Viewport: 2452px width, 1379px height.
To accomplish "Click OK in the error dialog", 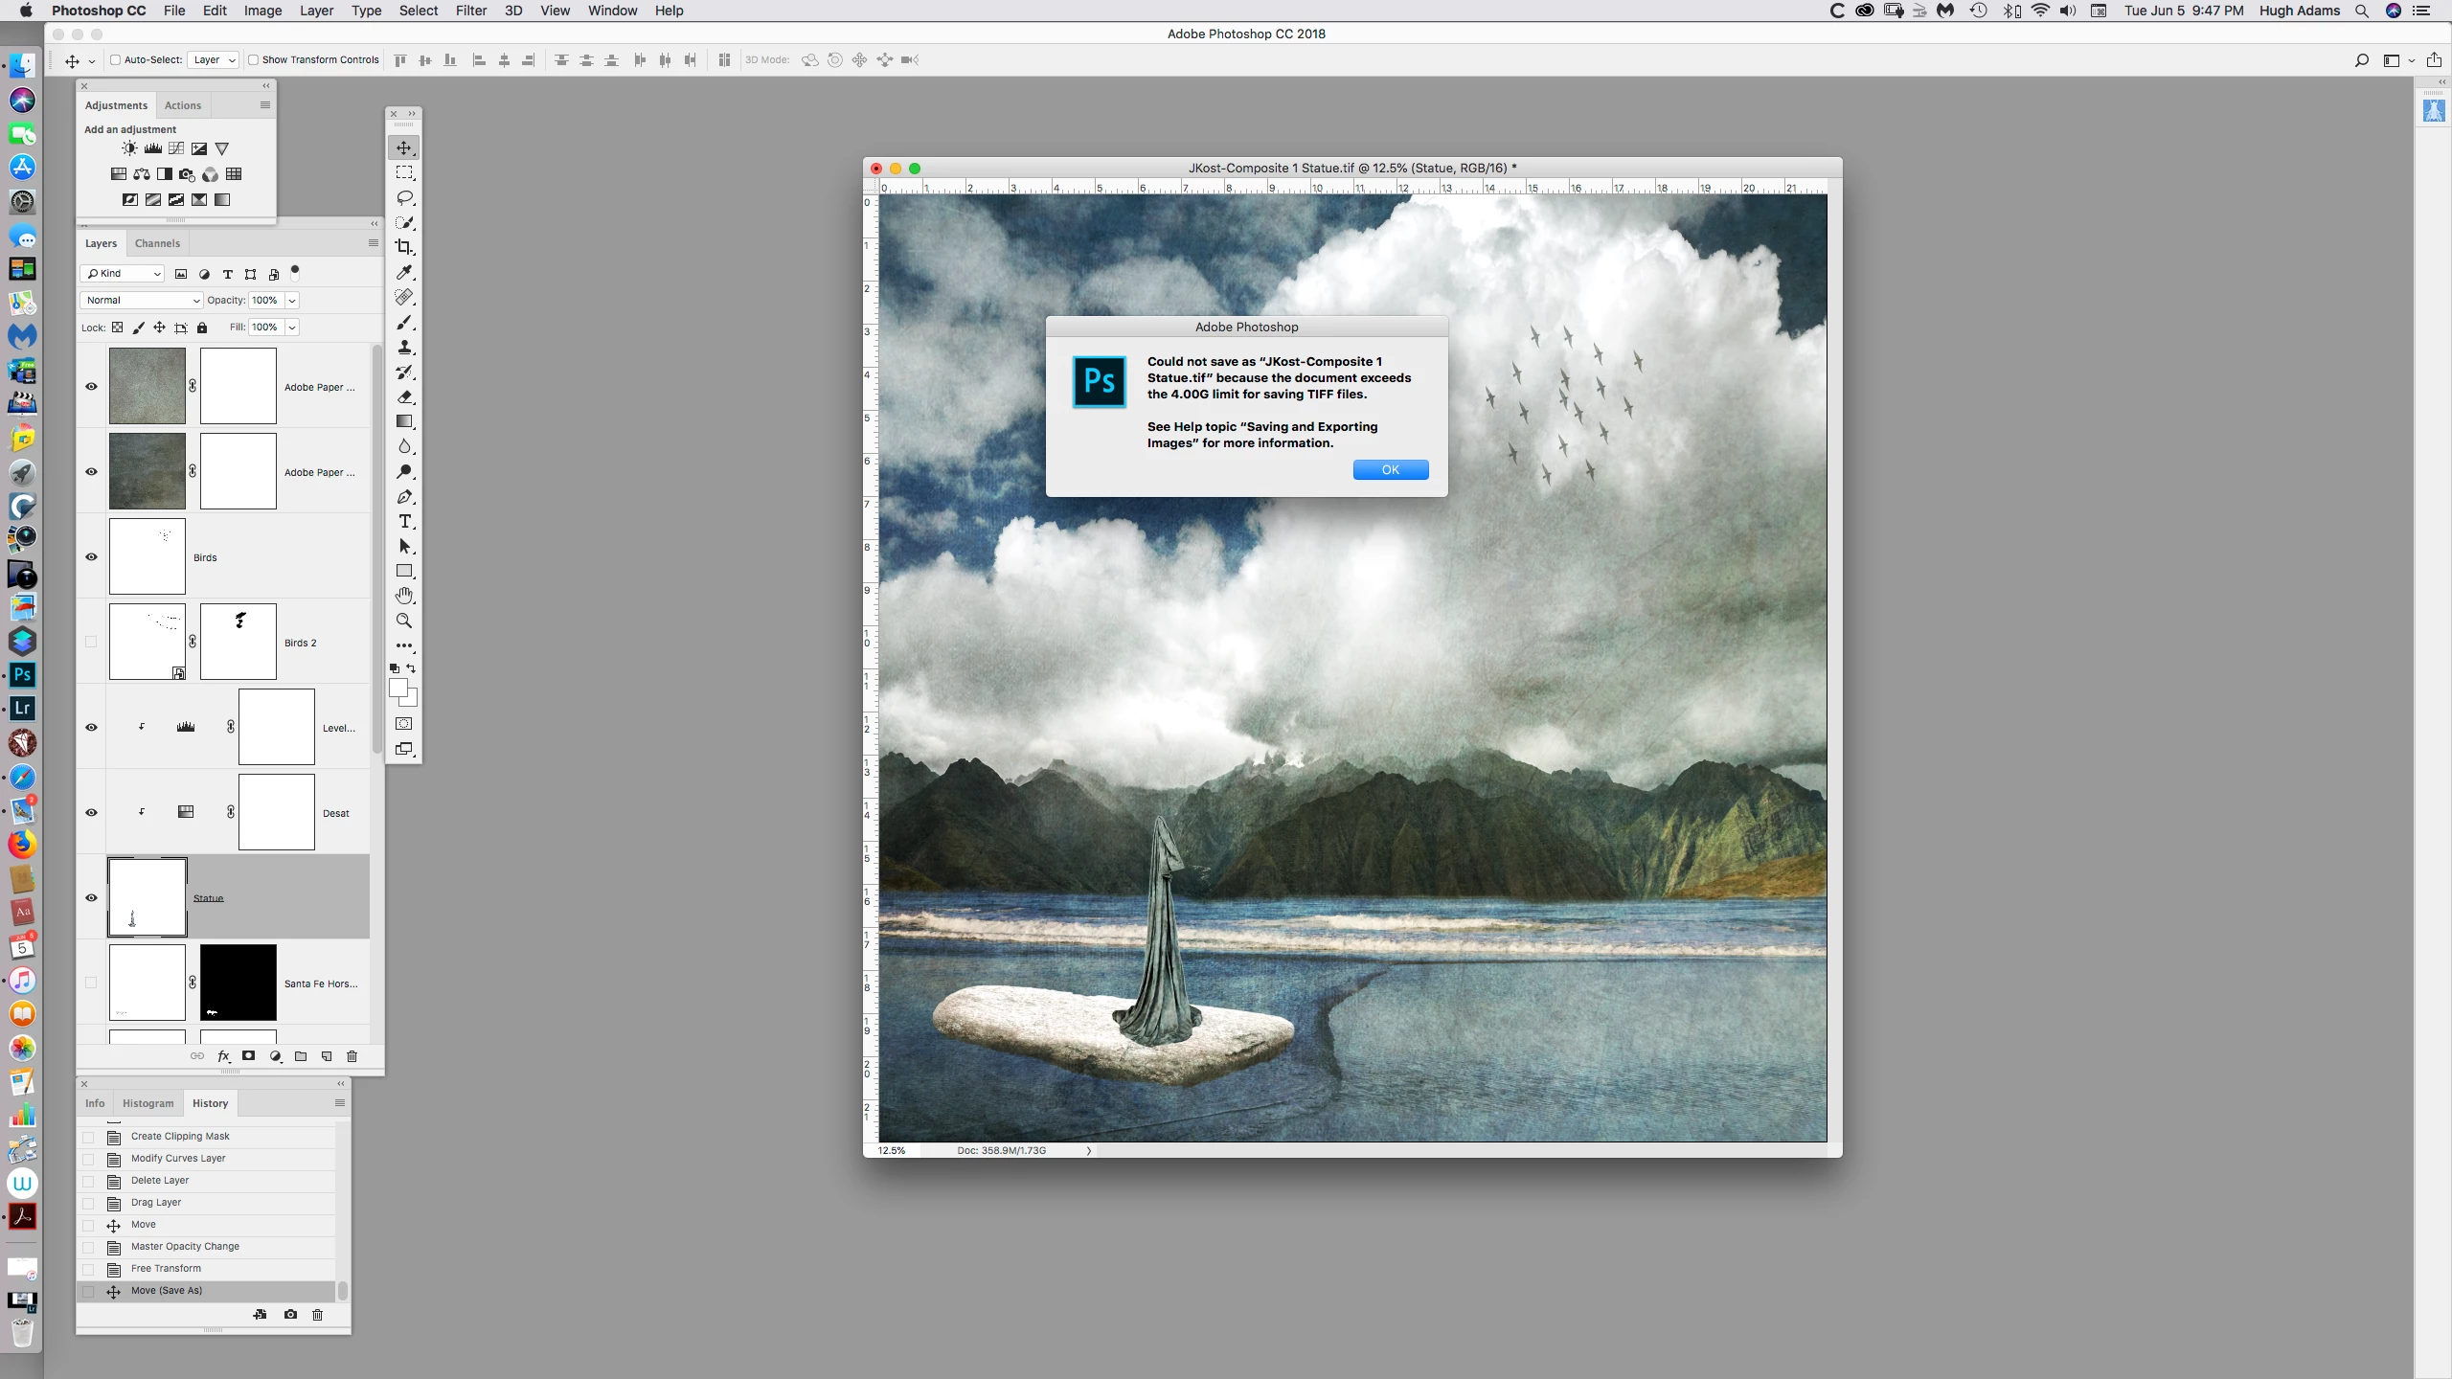I will coord(1390,469).
